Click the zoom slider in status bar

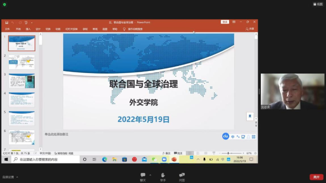pos(228,153)
